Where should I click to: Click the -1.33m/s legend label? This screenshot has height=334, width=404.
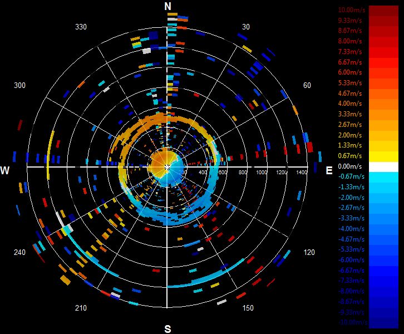[x=351, y=187]
